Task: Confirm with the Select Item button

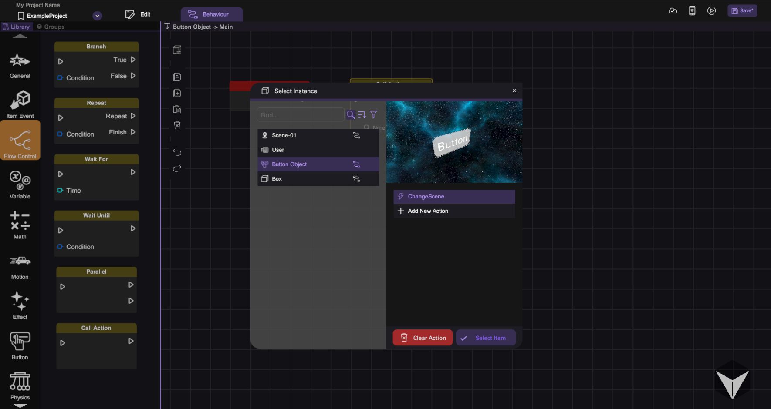Action: (486, 338)
